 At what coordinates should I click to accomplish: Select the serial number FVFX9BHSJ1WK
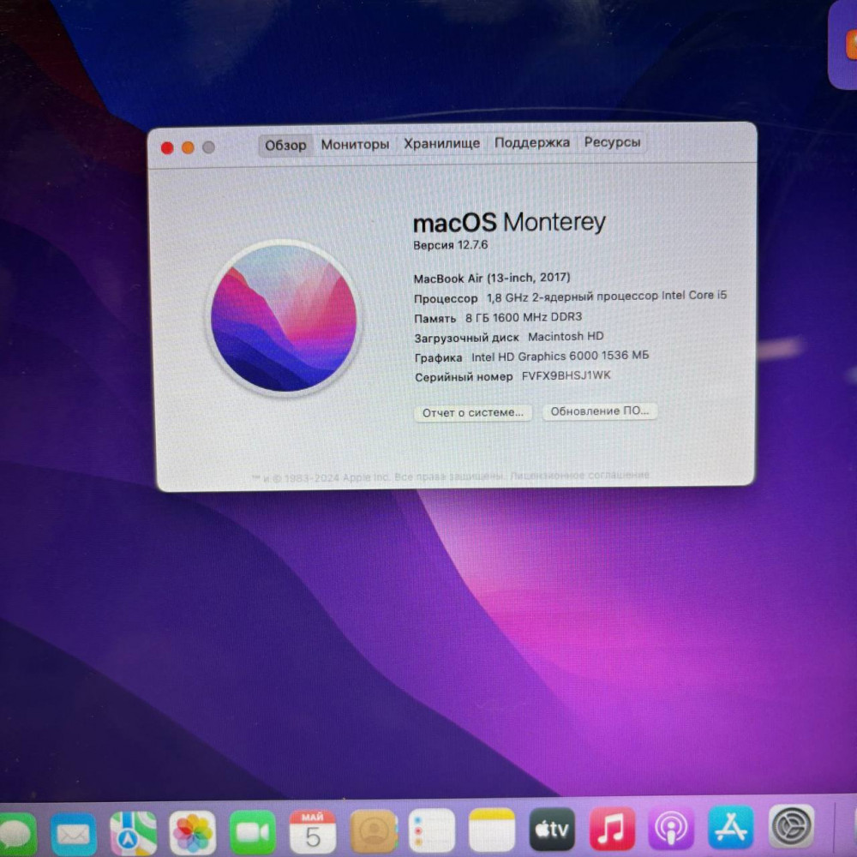[566, 376]
